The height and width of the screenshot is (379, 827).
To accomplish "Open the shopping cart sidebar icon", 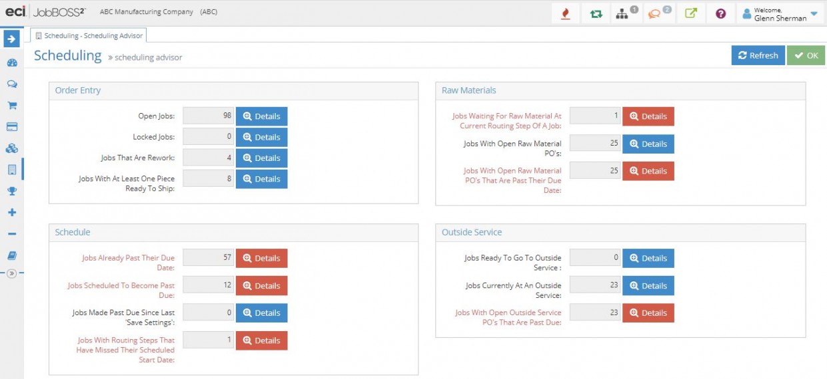I will 11,106.
